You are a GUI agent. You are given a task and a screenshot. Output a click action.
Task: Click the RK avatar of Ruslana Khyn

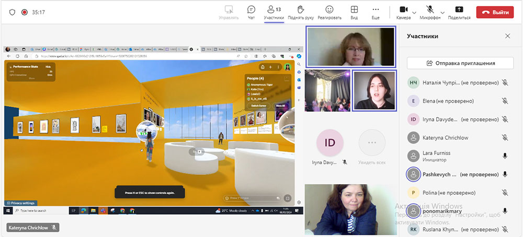point(414,229)
